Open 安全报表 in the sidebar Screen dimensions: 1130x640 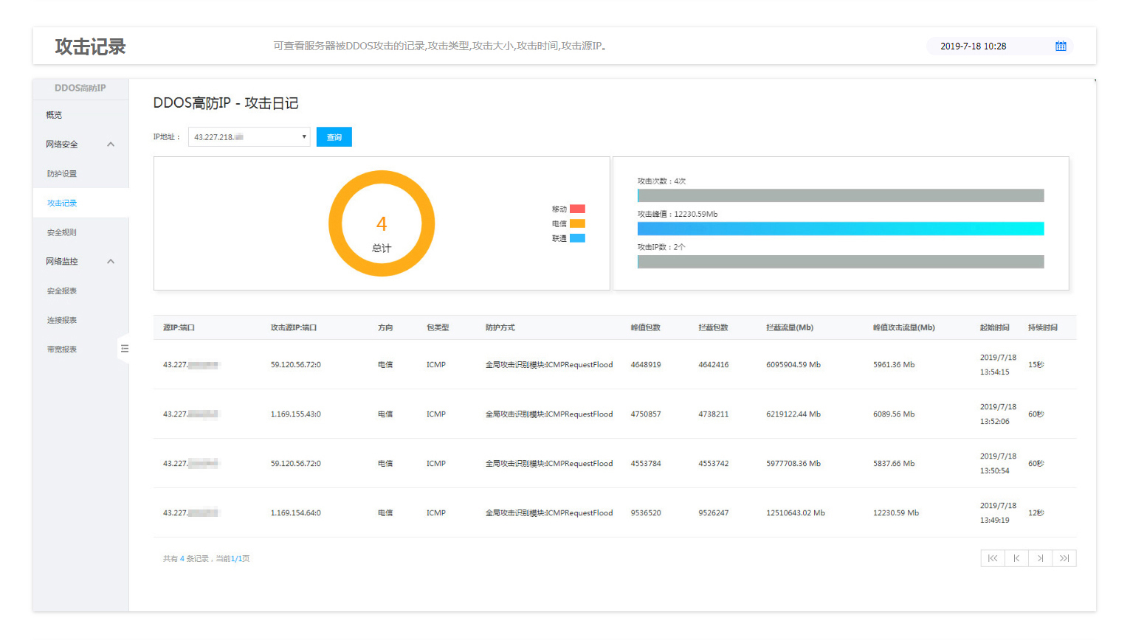62,291
